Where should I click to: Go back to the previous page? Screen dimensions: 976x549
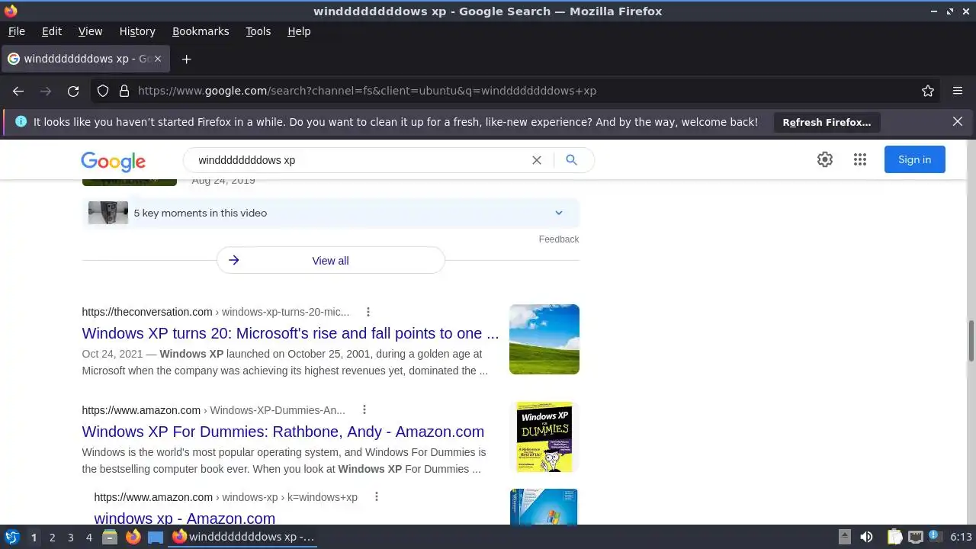(x=18, y=91)
